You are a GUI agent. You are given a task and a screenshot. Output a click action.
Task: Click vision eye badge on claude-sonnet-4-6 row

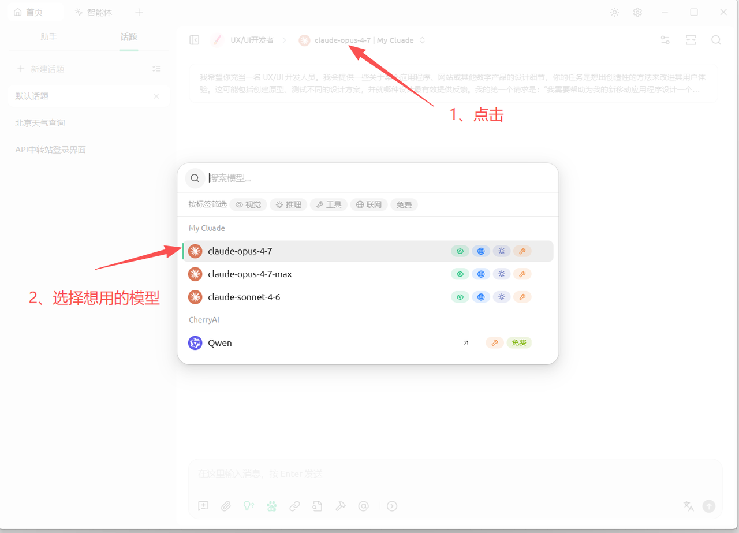tap(460, 297)
